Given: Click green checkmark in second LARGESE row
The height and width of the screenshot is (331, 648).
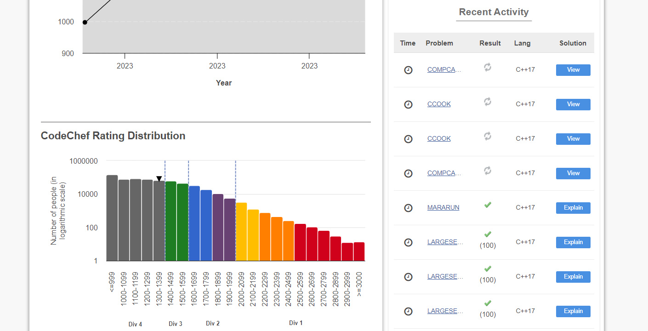Looking at the screenshot, I should point(488,268).
